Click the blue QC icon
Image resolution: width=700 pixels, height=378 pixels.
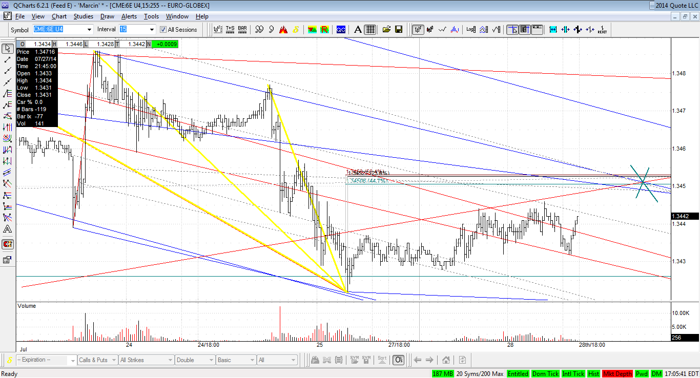click(x=341, y=29)
